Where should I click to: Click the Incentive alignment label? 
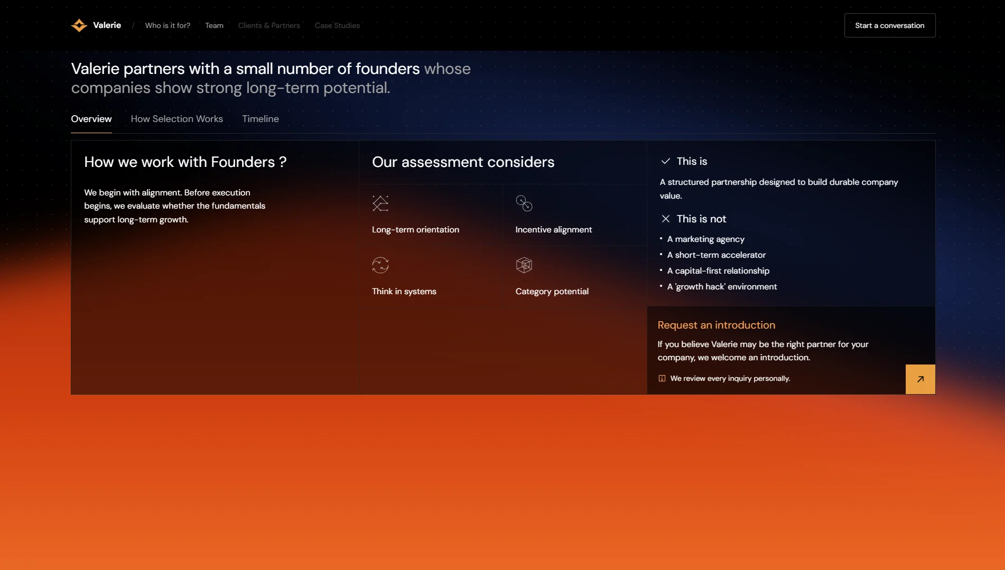[554, 230]
